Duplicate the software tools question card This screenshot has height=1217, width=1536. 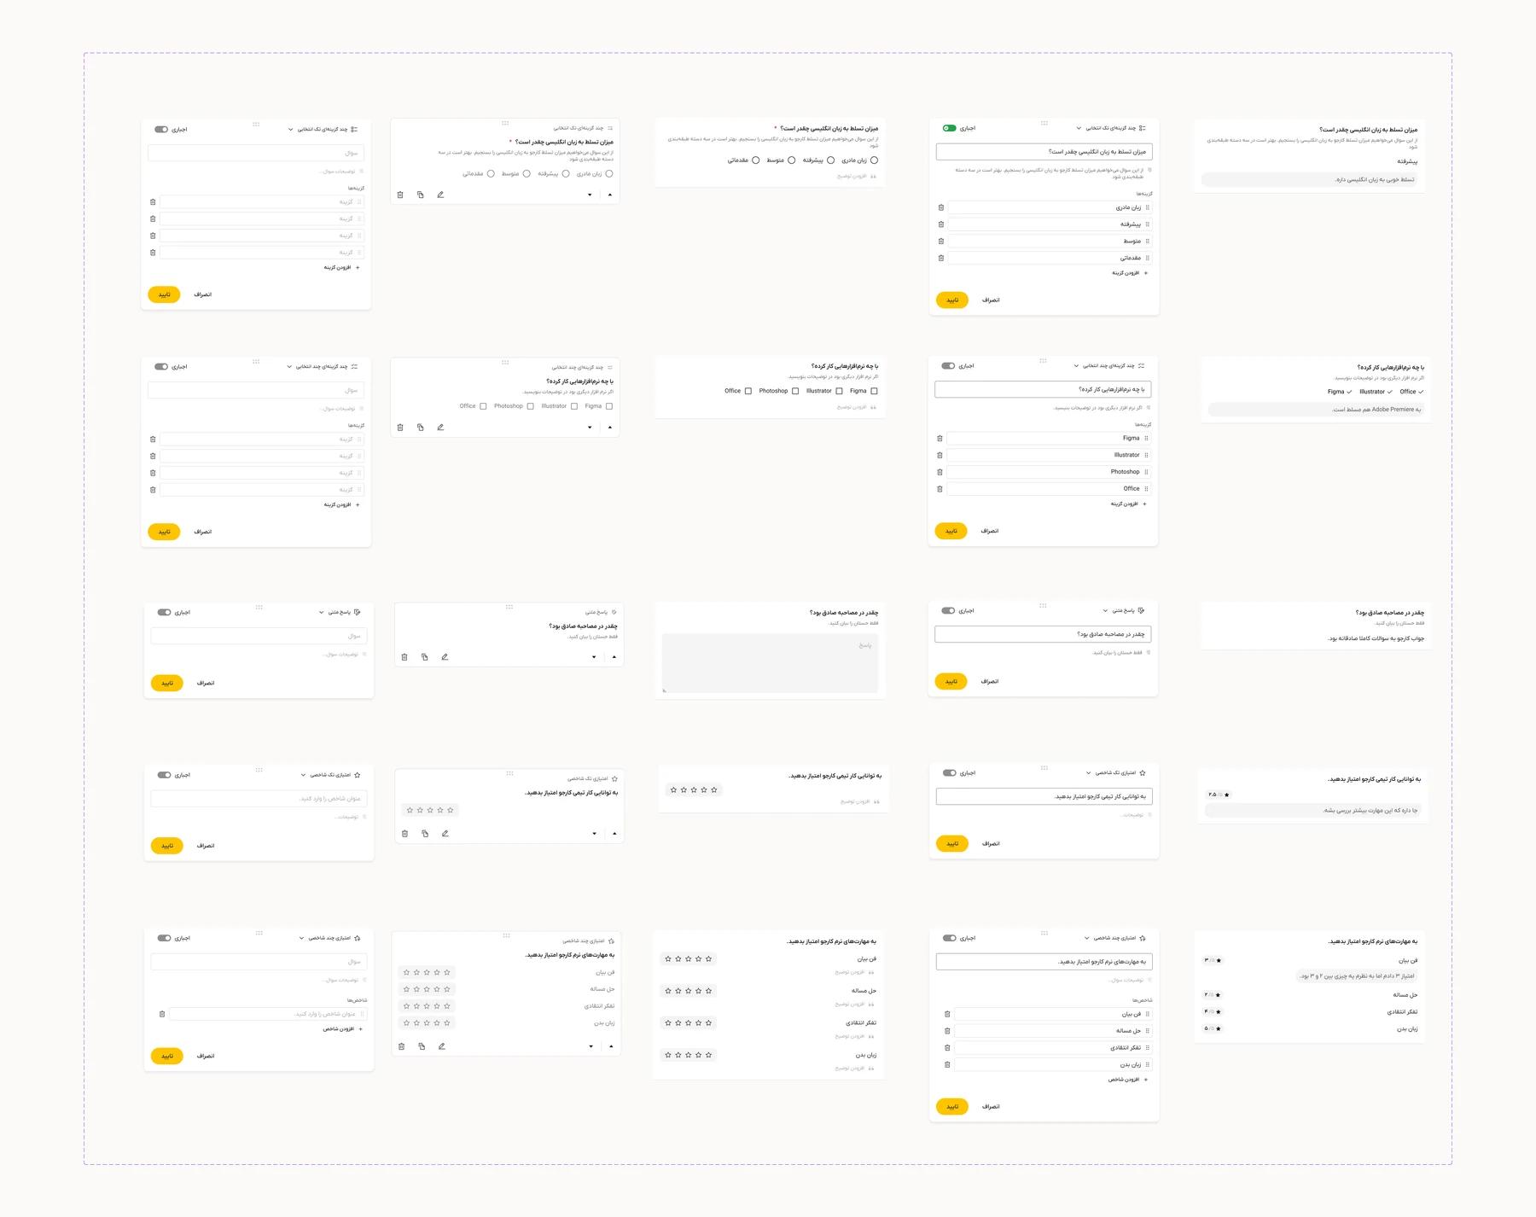point(421,427)
